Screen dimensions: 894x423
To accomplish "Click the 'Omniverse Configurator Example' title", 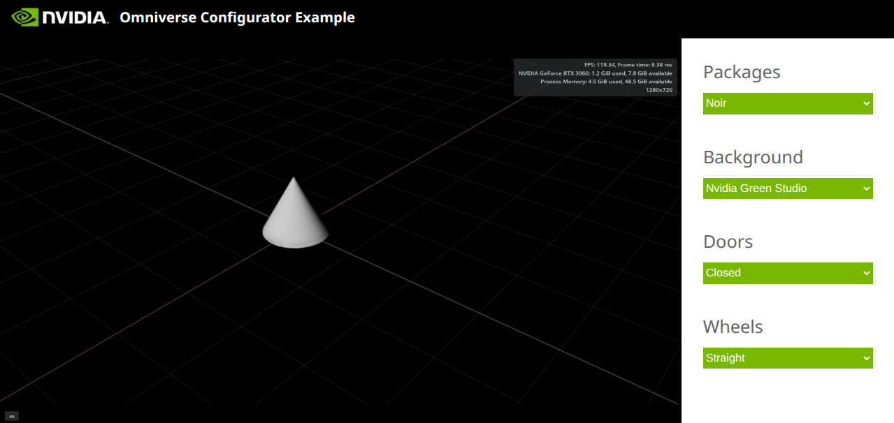I will coord(238,17).
